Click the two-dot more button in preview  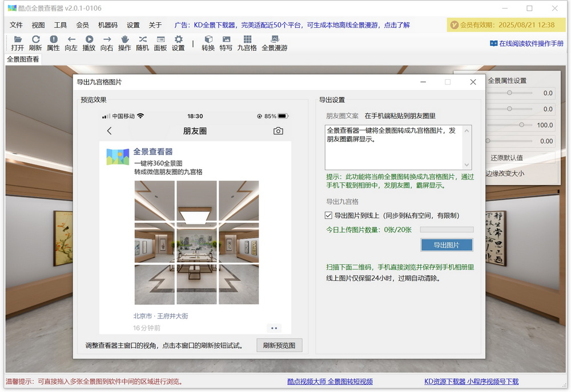[x=274, y=328]
